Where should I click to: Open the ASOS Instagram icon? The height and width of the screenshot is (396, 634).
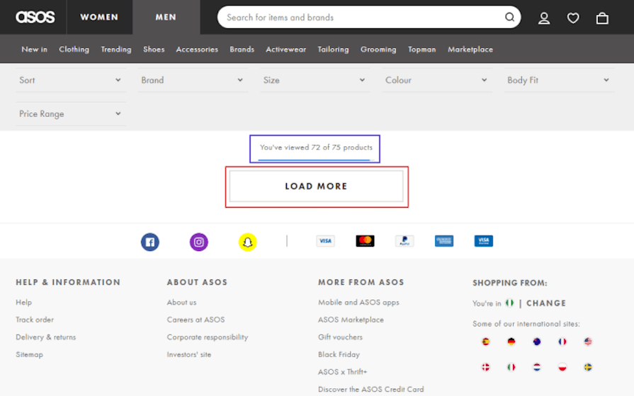tap(199, 243)
